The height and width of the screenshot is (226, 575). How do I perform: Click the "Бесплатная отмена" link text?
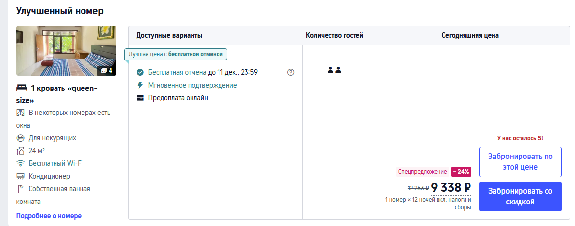pos(177,72)
